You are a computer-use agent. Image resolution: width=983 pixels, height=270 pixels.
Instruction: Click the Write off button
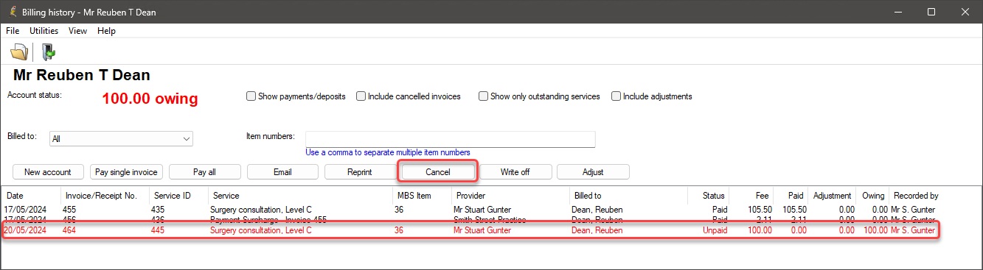515,172
